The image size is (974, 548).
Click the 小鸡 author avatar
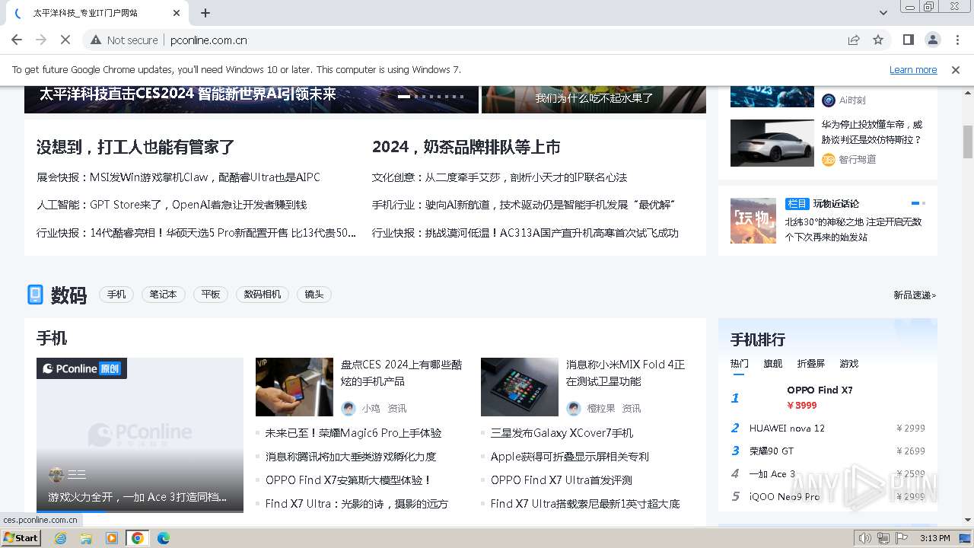pos(349,409)
